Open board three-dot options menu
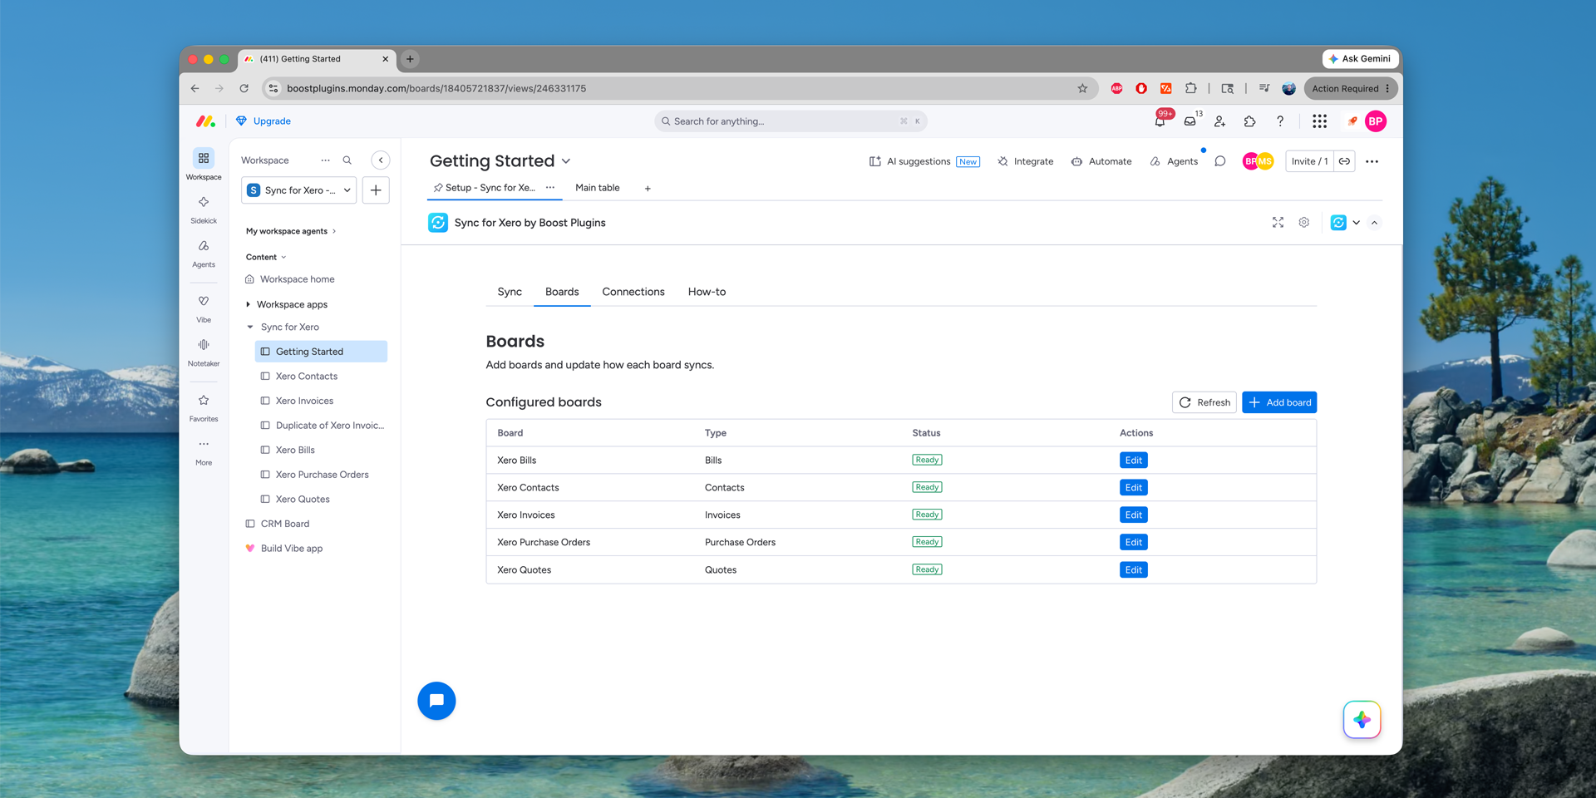The height and width of the screenshot is (798, 1596). coord(1372,161)
